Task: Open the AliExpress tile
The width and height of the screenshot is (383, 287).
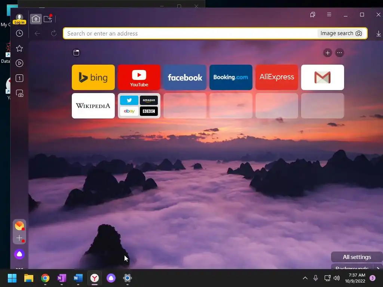Action: pos(276,77)
